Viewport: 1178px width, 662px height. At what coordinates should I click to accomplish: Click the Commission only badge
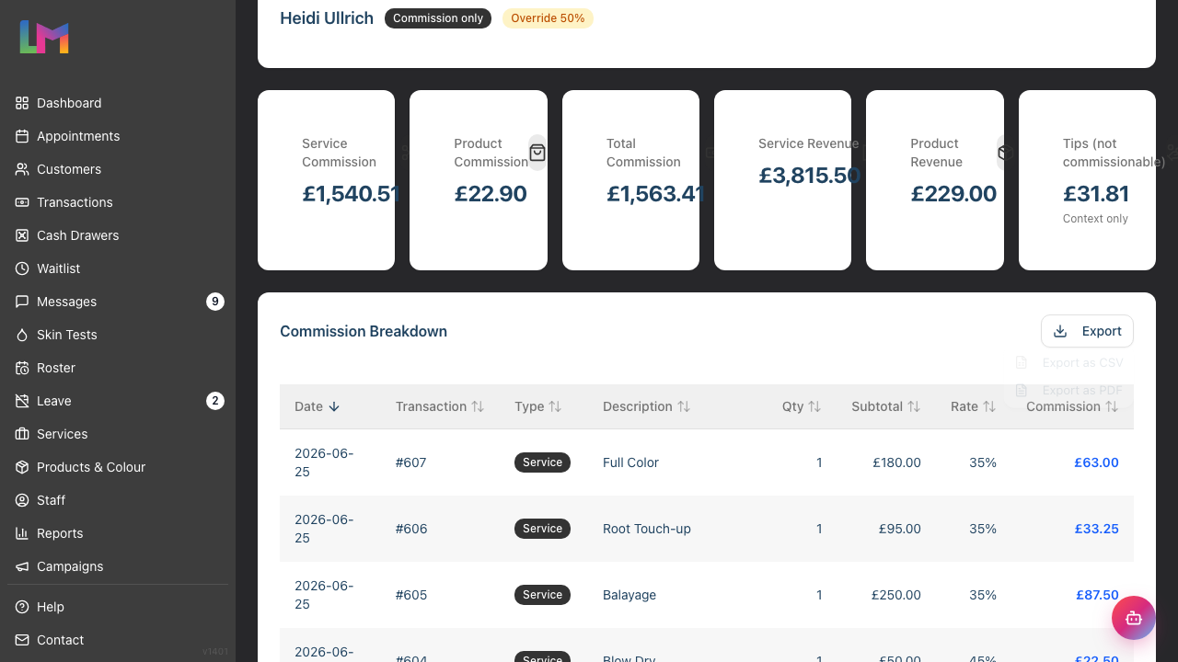tap(438, 18)
